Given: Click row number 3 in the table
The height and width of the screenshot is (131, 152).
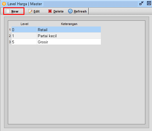Looking at the screenshot, I should coord(10,42).
